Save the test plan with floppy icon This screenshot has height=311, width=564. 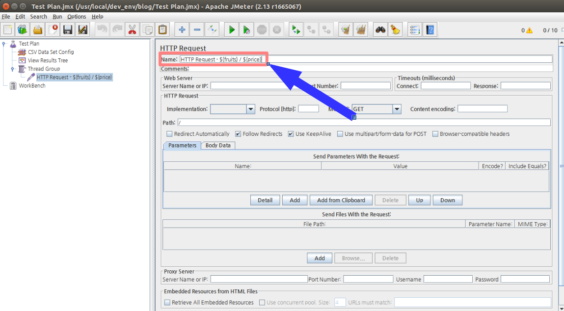(68, 29)
